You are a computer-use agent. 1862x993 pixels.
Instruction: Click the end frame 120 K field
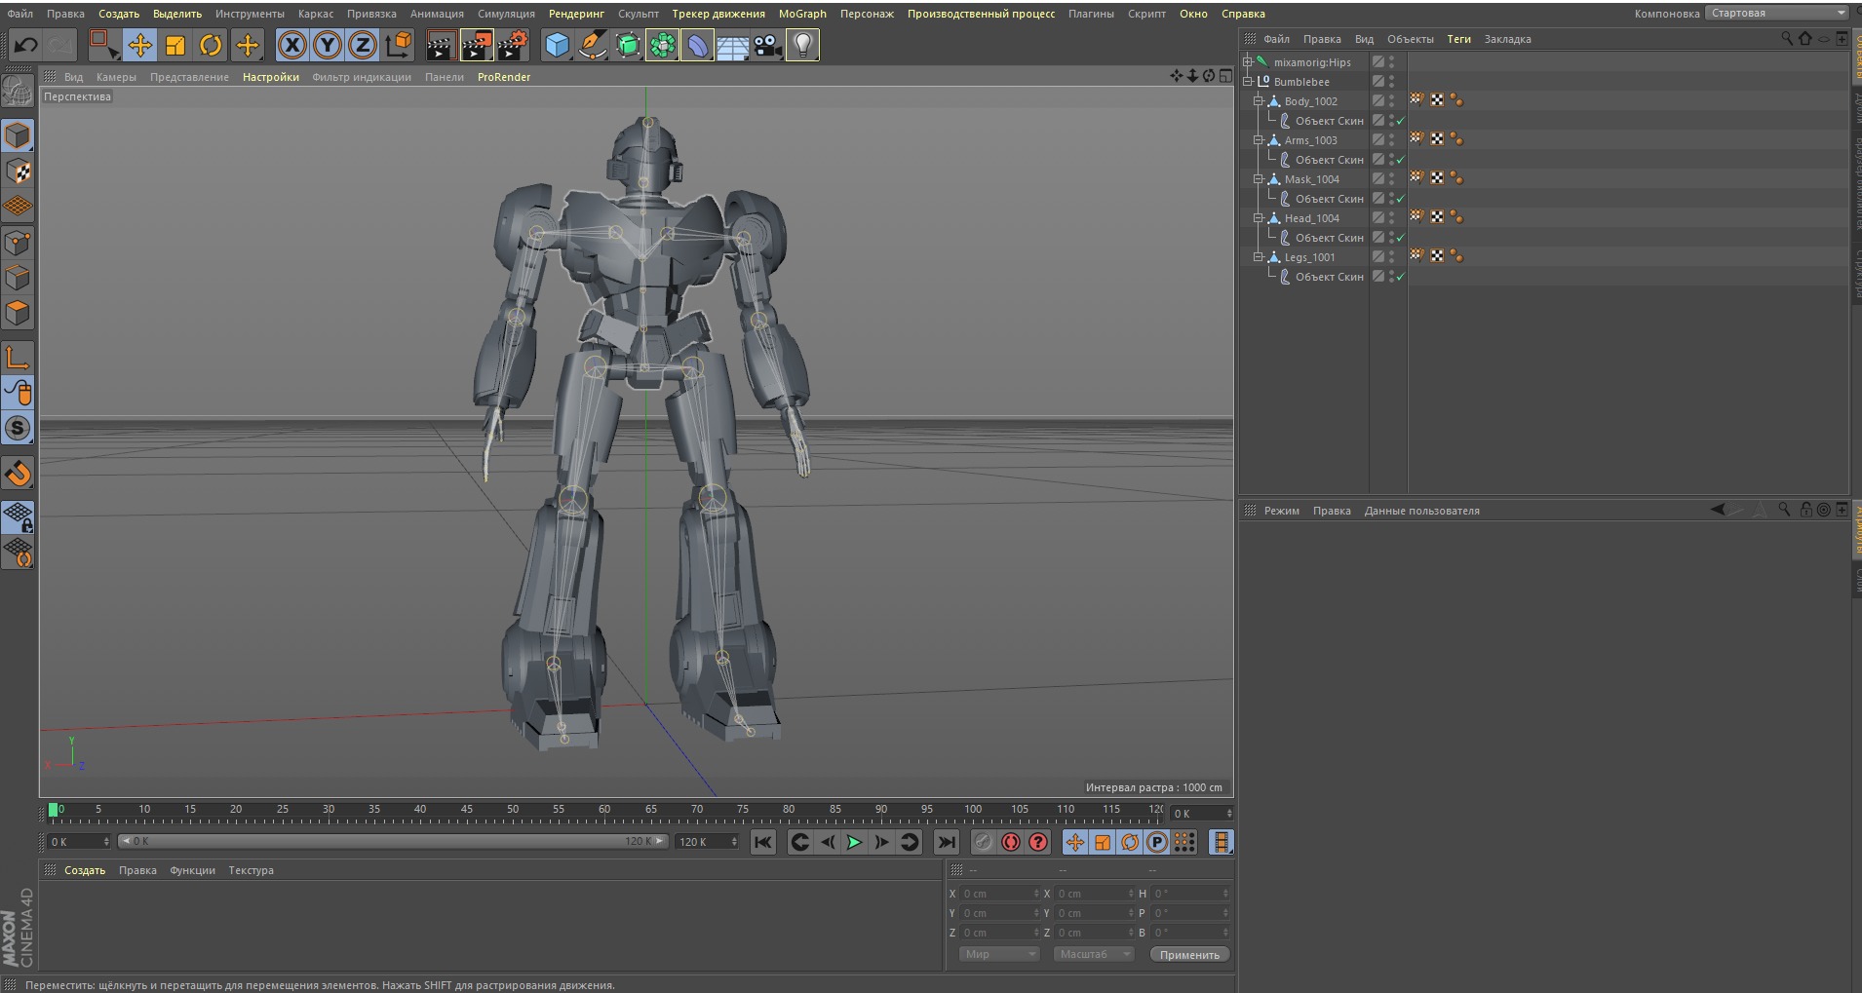[707, 842]
